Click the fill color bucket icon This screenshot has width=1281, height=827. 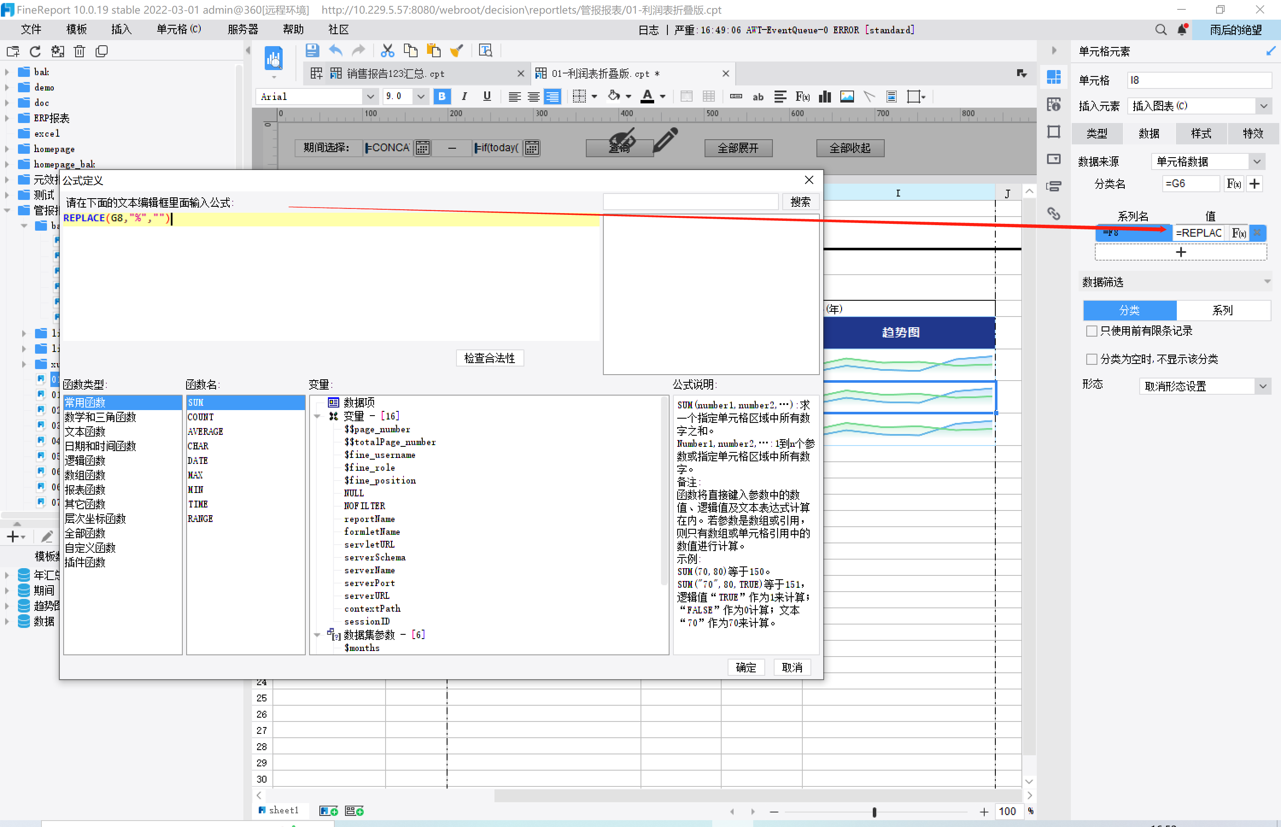point(614,97)
